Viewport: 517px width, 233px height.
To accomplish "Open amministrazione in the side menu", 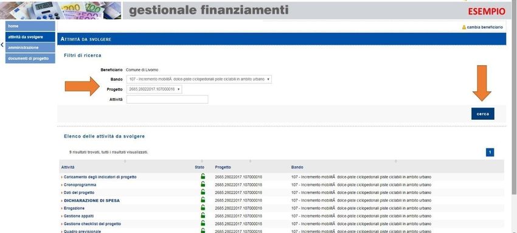I will [x=30, y=47].
